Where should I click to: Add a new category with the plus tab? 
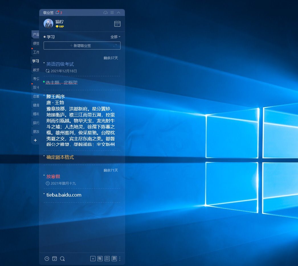coord(35,140)
